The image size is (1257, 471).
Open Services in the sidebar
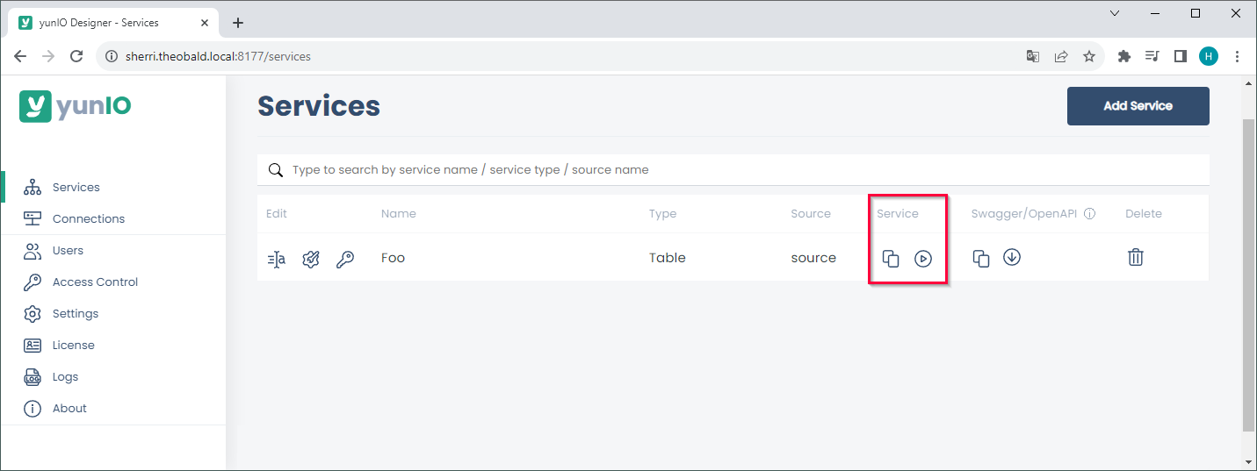[x=76, y=187]
